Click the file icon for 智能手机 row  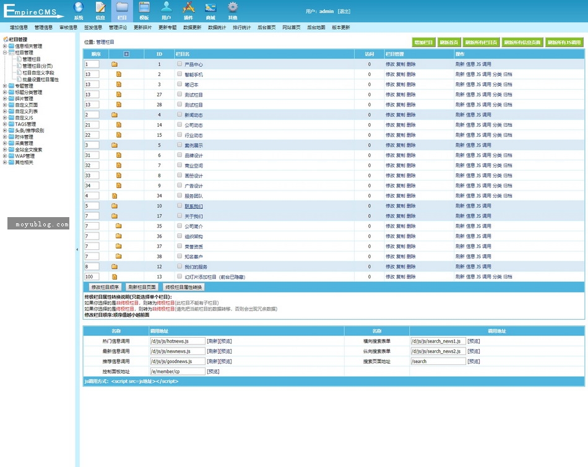click(119, 74)
